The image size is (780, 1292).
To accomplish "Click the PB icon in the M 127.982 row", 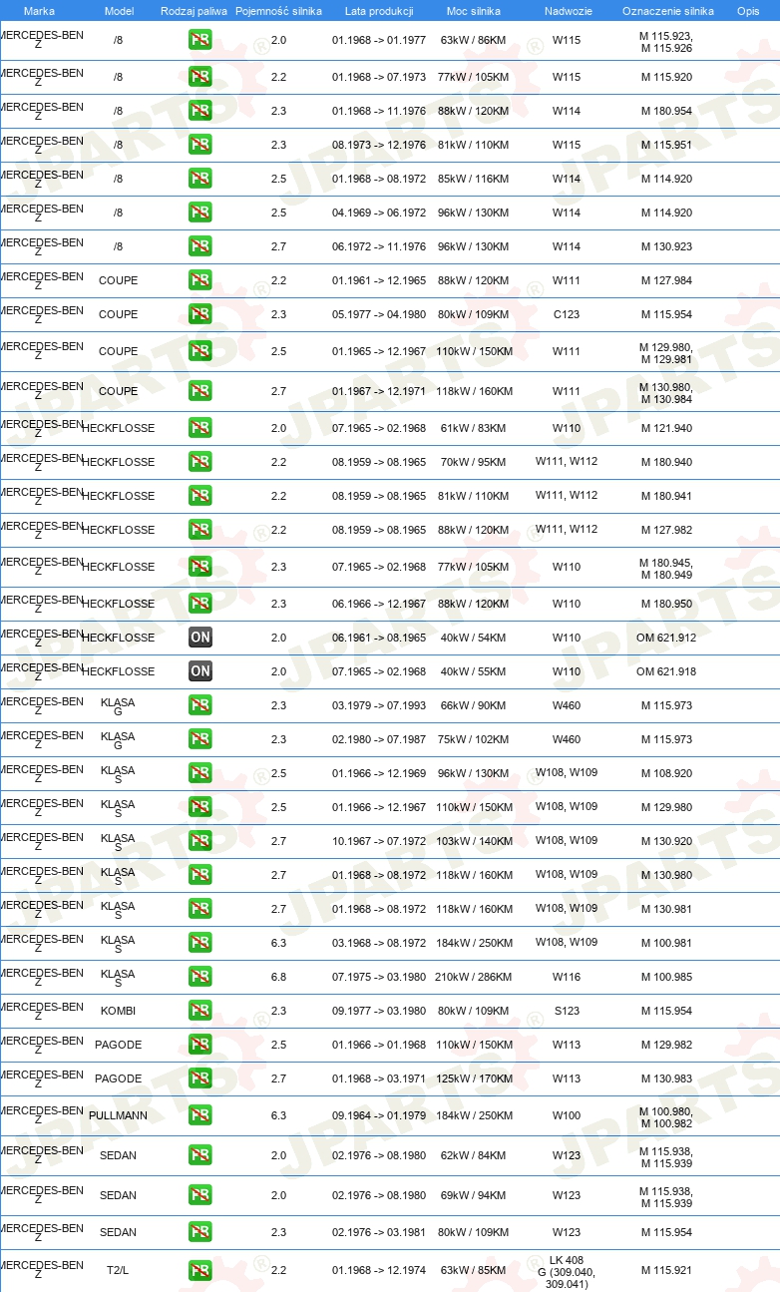I will point(199,530).
